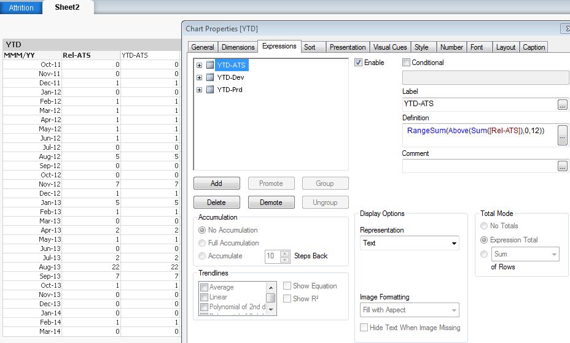The height and width of the screenshot is (343, 570).
Task: Check the Polynomial of 2nd degree trendline box
Action: [205, 307]
